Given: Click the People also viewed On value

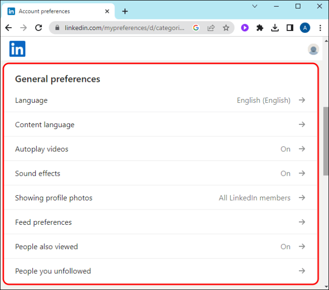Looking at the screenshot, I should pos(285,247).
